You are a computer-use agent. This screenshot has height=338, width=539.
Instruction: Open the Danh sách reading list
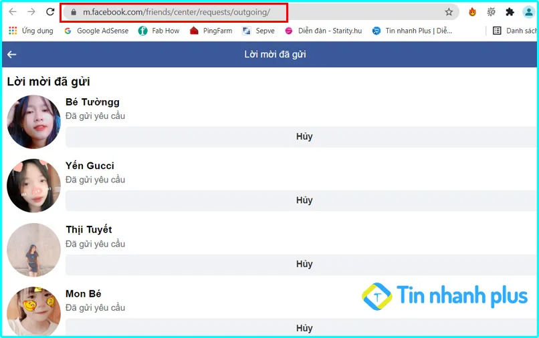[x=515, y=31]
